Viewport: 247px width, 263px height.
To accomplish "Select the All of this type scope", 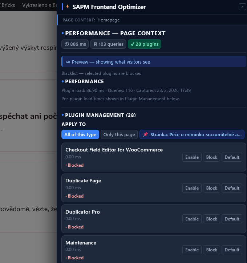I will point(80,134).
